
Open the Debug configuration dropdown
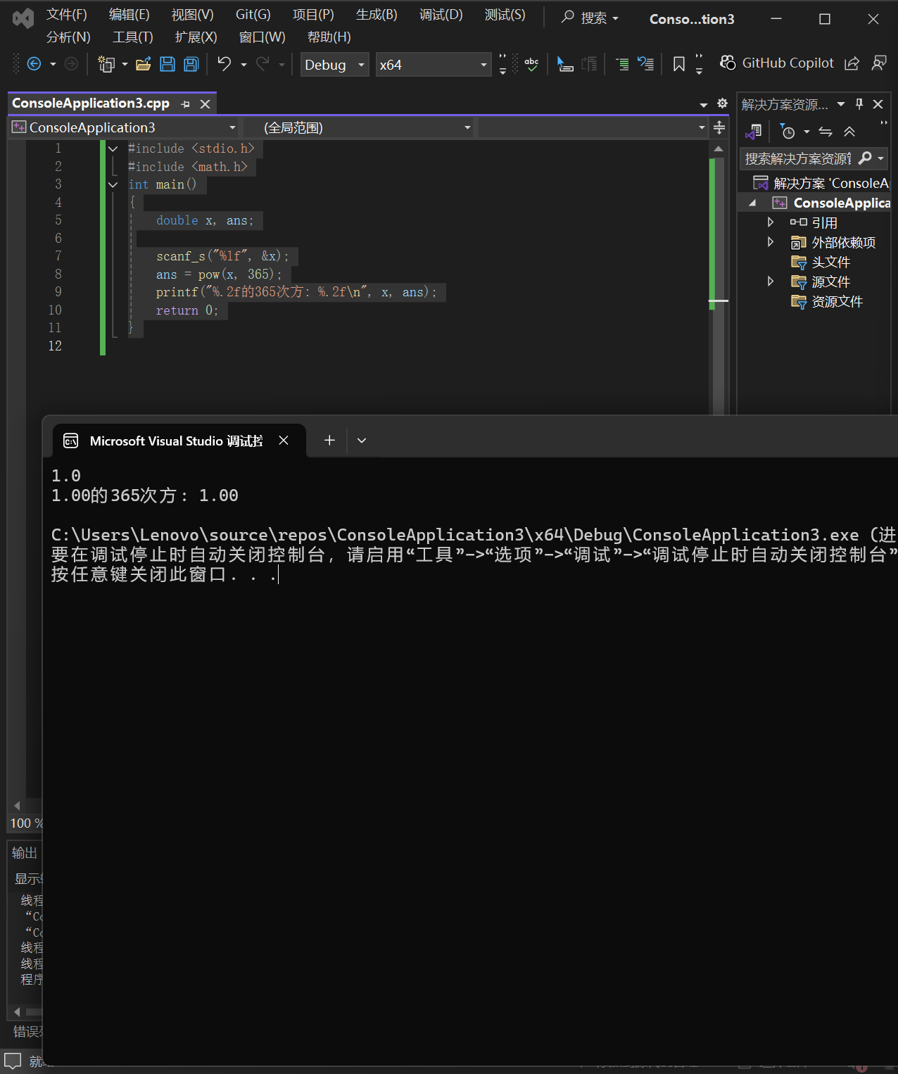click(x=335, y=65)
